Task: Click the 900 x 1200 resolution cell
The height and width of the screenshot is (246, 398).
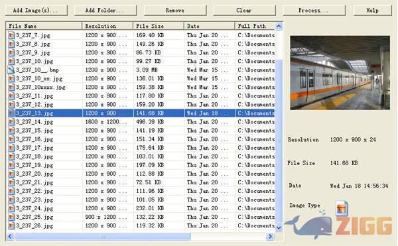Action: (x=106, y=217)
